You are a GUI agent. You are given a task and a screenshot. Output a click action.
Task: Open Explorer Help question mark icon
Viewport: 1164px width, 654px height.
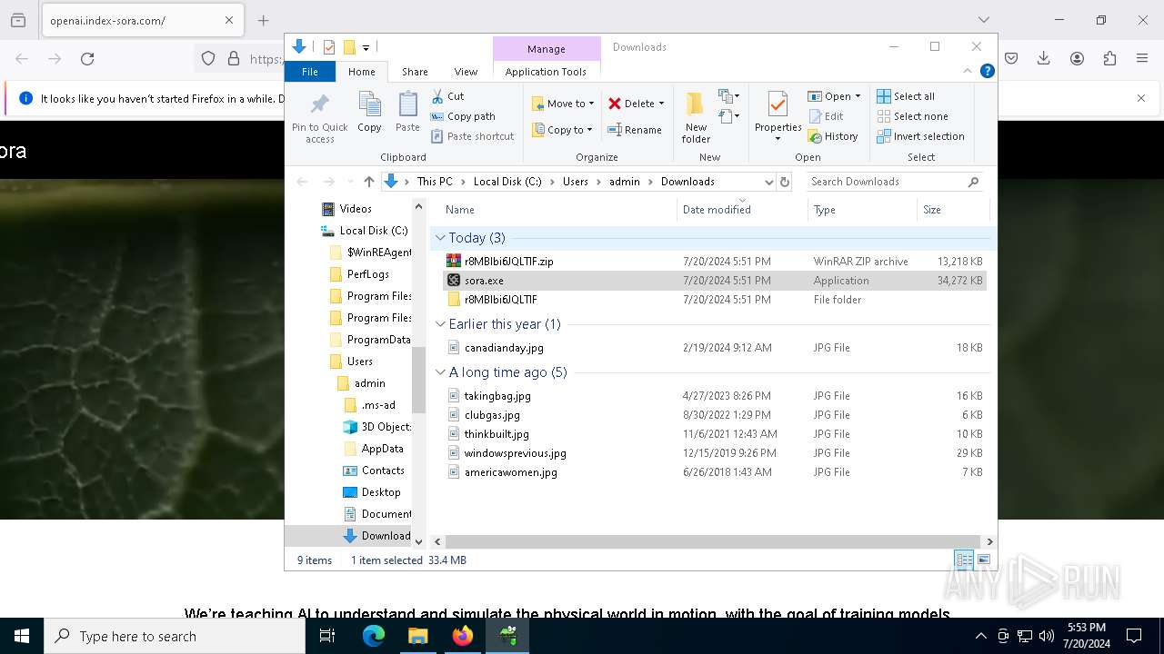click(x=987, y=71)
